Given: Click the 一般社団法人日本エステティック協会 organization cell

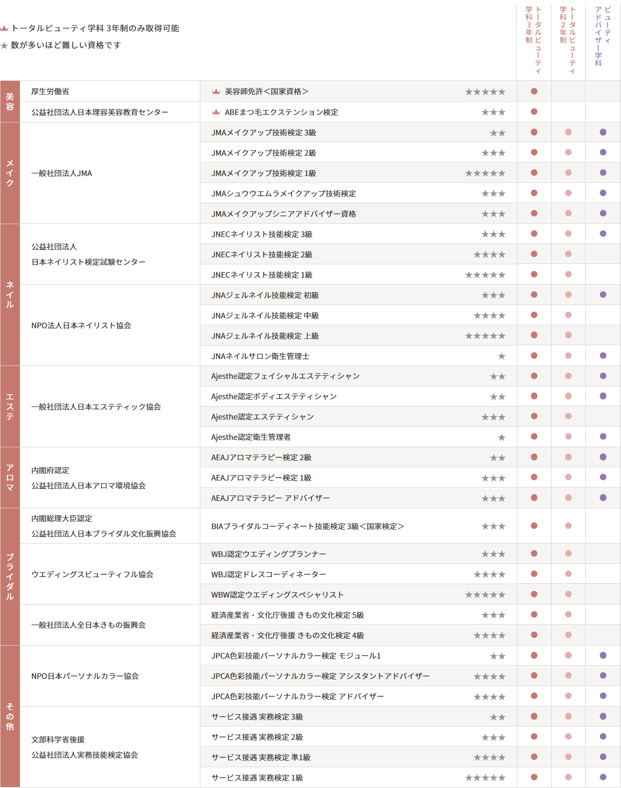Looking at the screenshot, I should click(x=96, y=407).
